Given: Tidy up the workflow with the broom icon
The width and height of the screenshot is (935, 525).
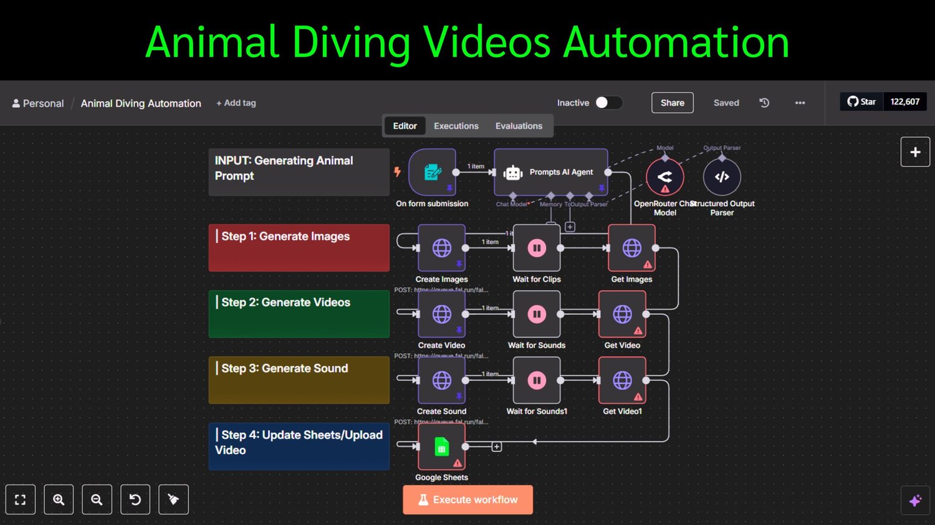Looking at the screenshot, I should [x=173, y=499].
